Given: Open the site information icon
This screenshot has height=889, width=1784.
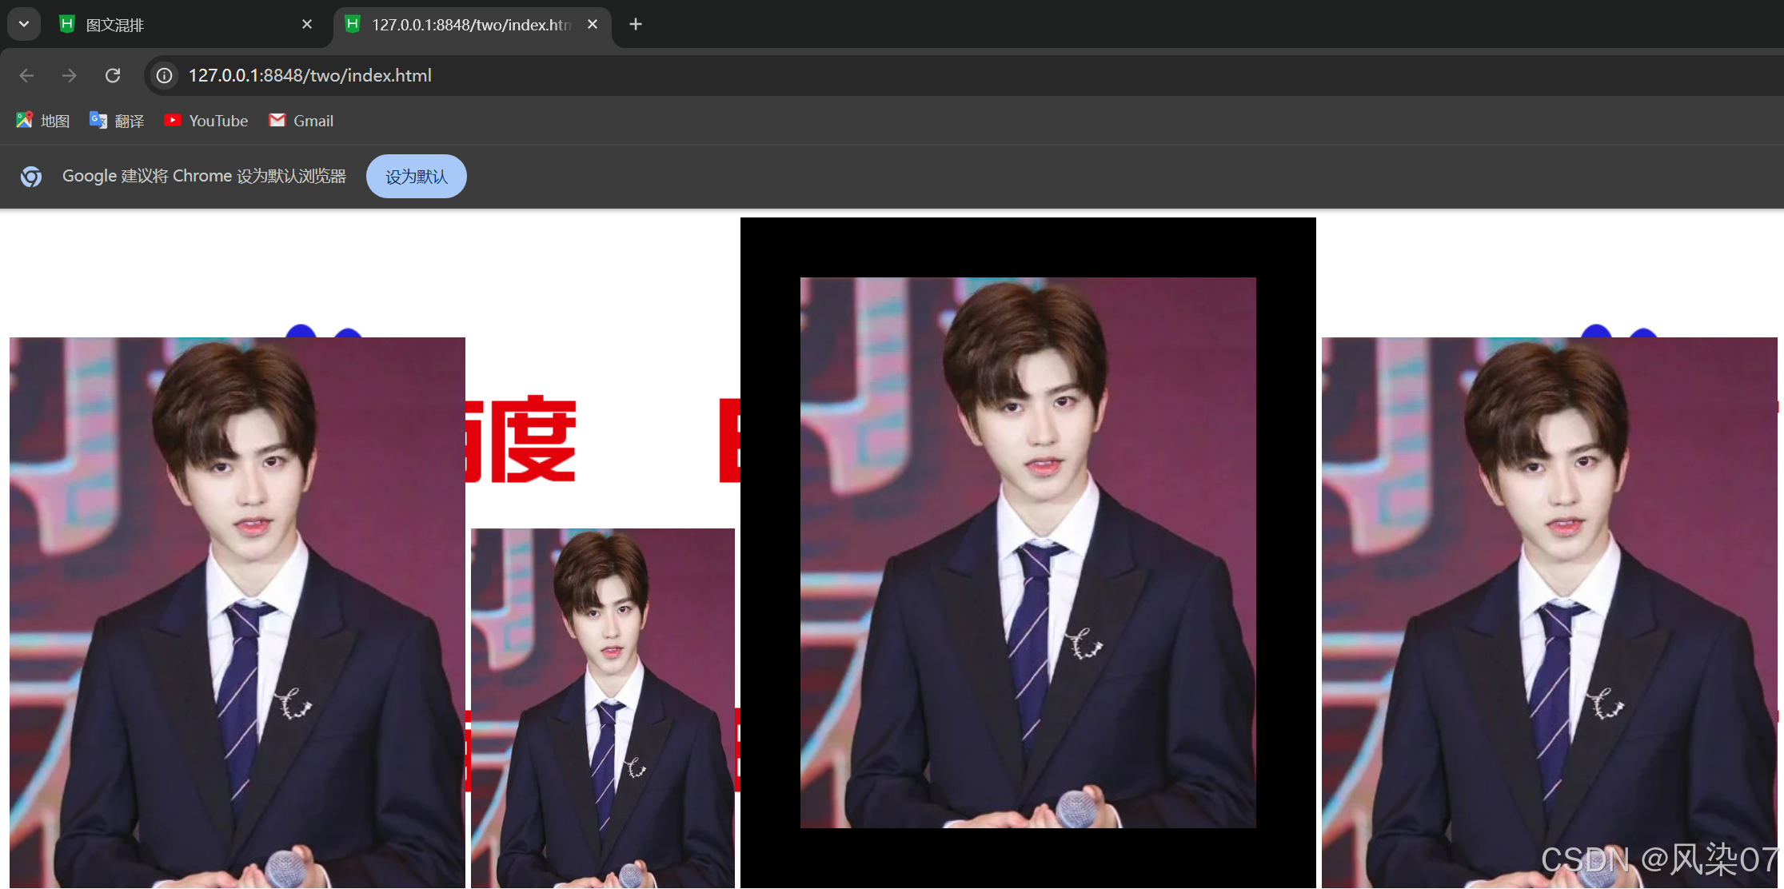Looking at the screenshot, I should click(x=164, y=75).
